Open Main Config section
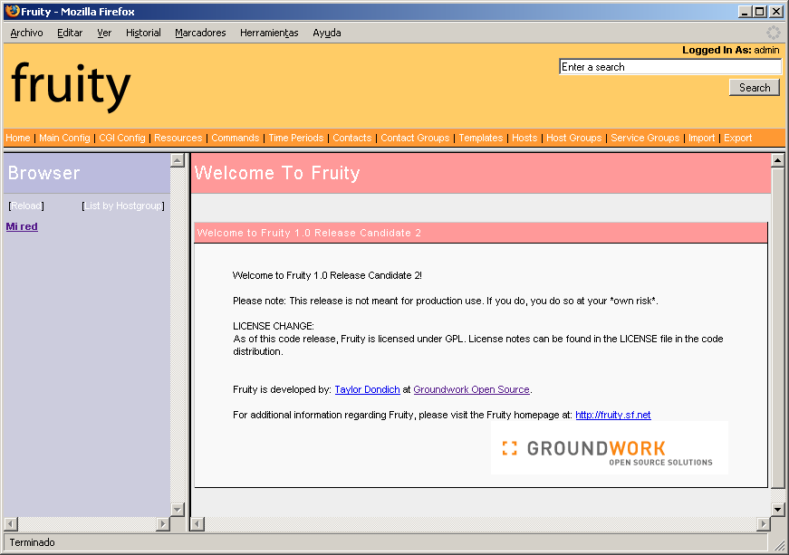Image resolution: width=789 pixels, height=555 pixels. tap(64, 138)
